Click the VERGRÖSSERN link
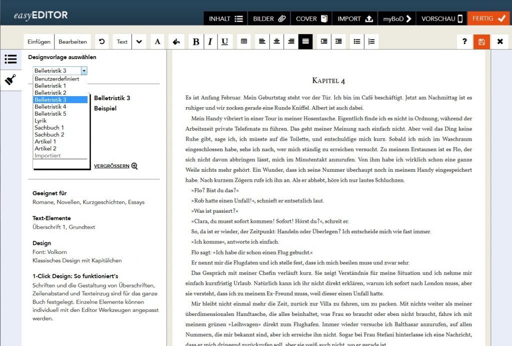 pyautogui.click(x=111, y=166)
